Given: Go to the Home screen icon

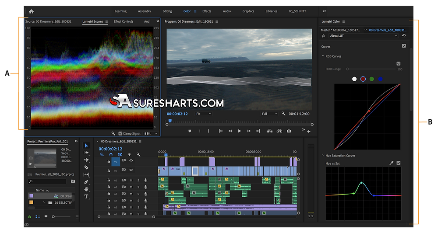Looking at the screenshot, I should click(x=31, y=11).
